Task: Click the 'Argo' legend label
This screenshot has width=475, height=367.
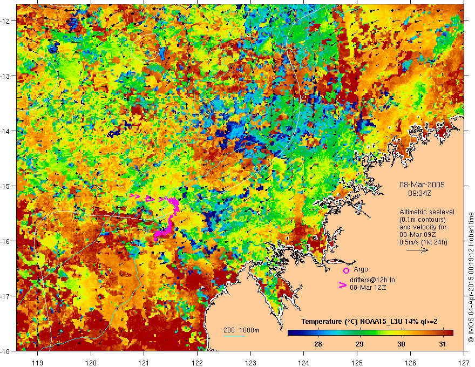Action: click(361, 269)
